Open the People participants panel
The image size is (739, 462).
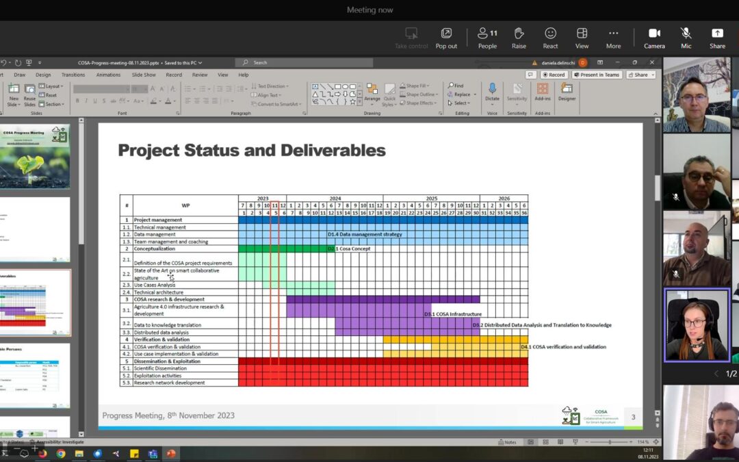point(487,38)
